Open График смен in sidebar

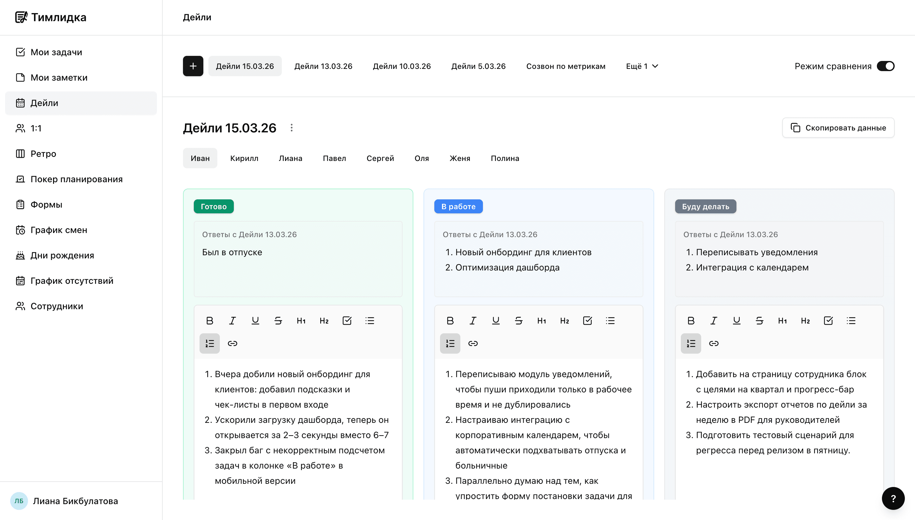coord(81,230)
